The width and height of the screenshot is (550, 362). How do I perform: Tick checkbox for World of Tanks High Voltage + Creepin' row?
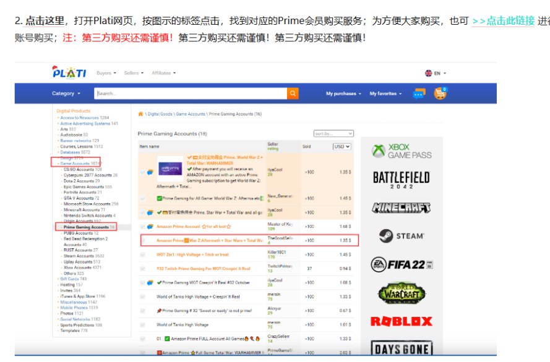(x=142, y=297)
